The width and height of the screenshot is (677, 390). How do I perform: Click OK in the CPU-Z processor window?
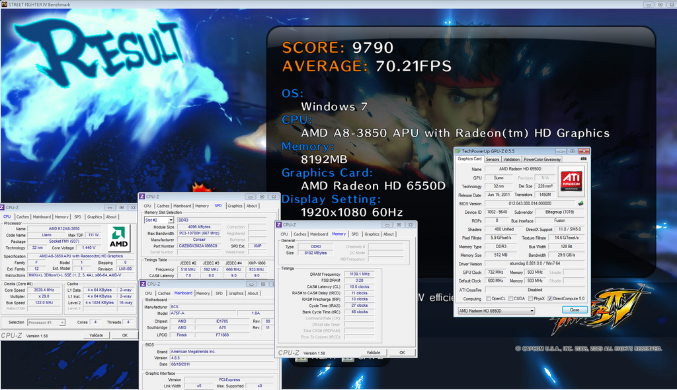coord(125,335)
